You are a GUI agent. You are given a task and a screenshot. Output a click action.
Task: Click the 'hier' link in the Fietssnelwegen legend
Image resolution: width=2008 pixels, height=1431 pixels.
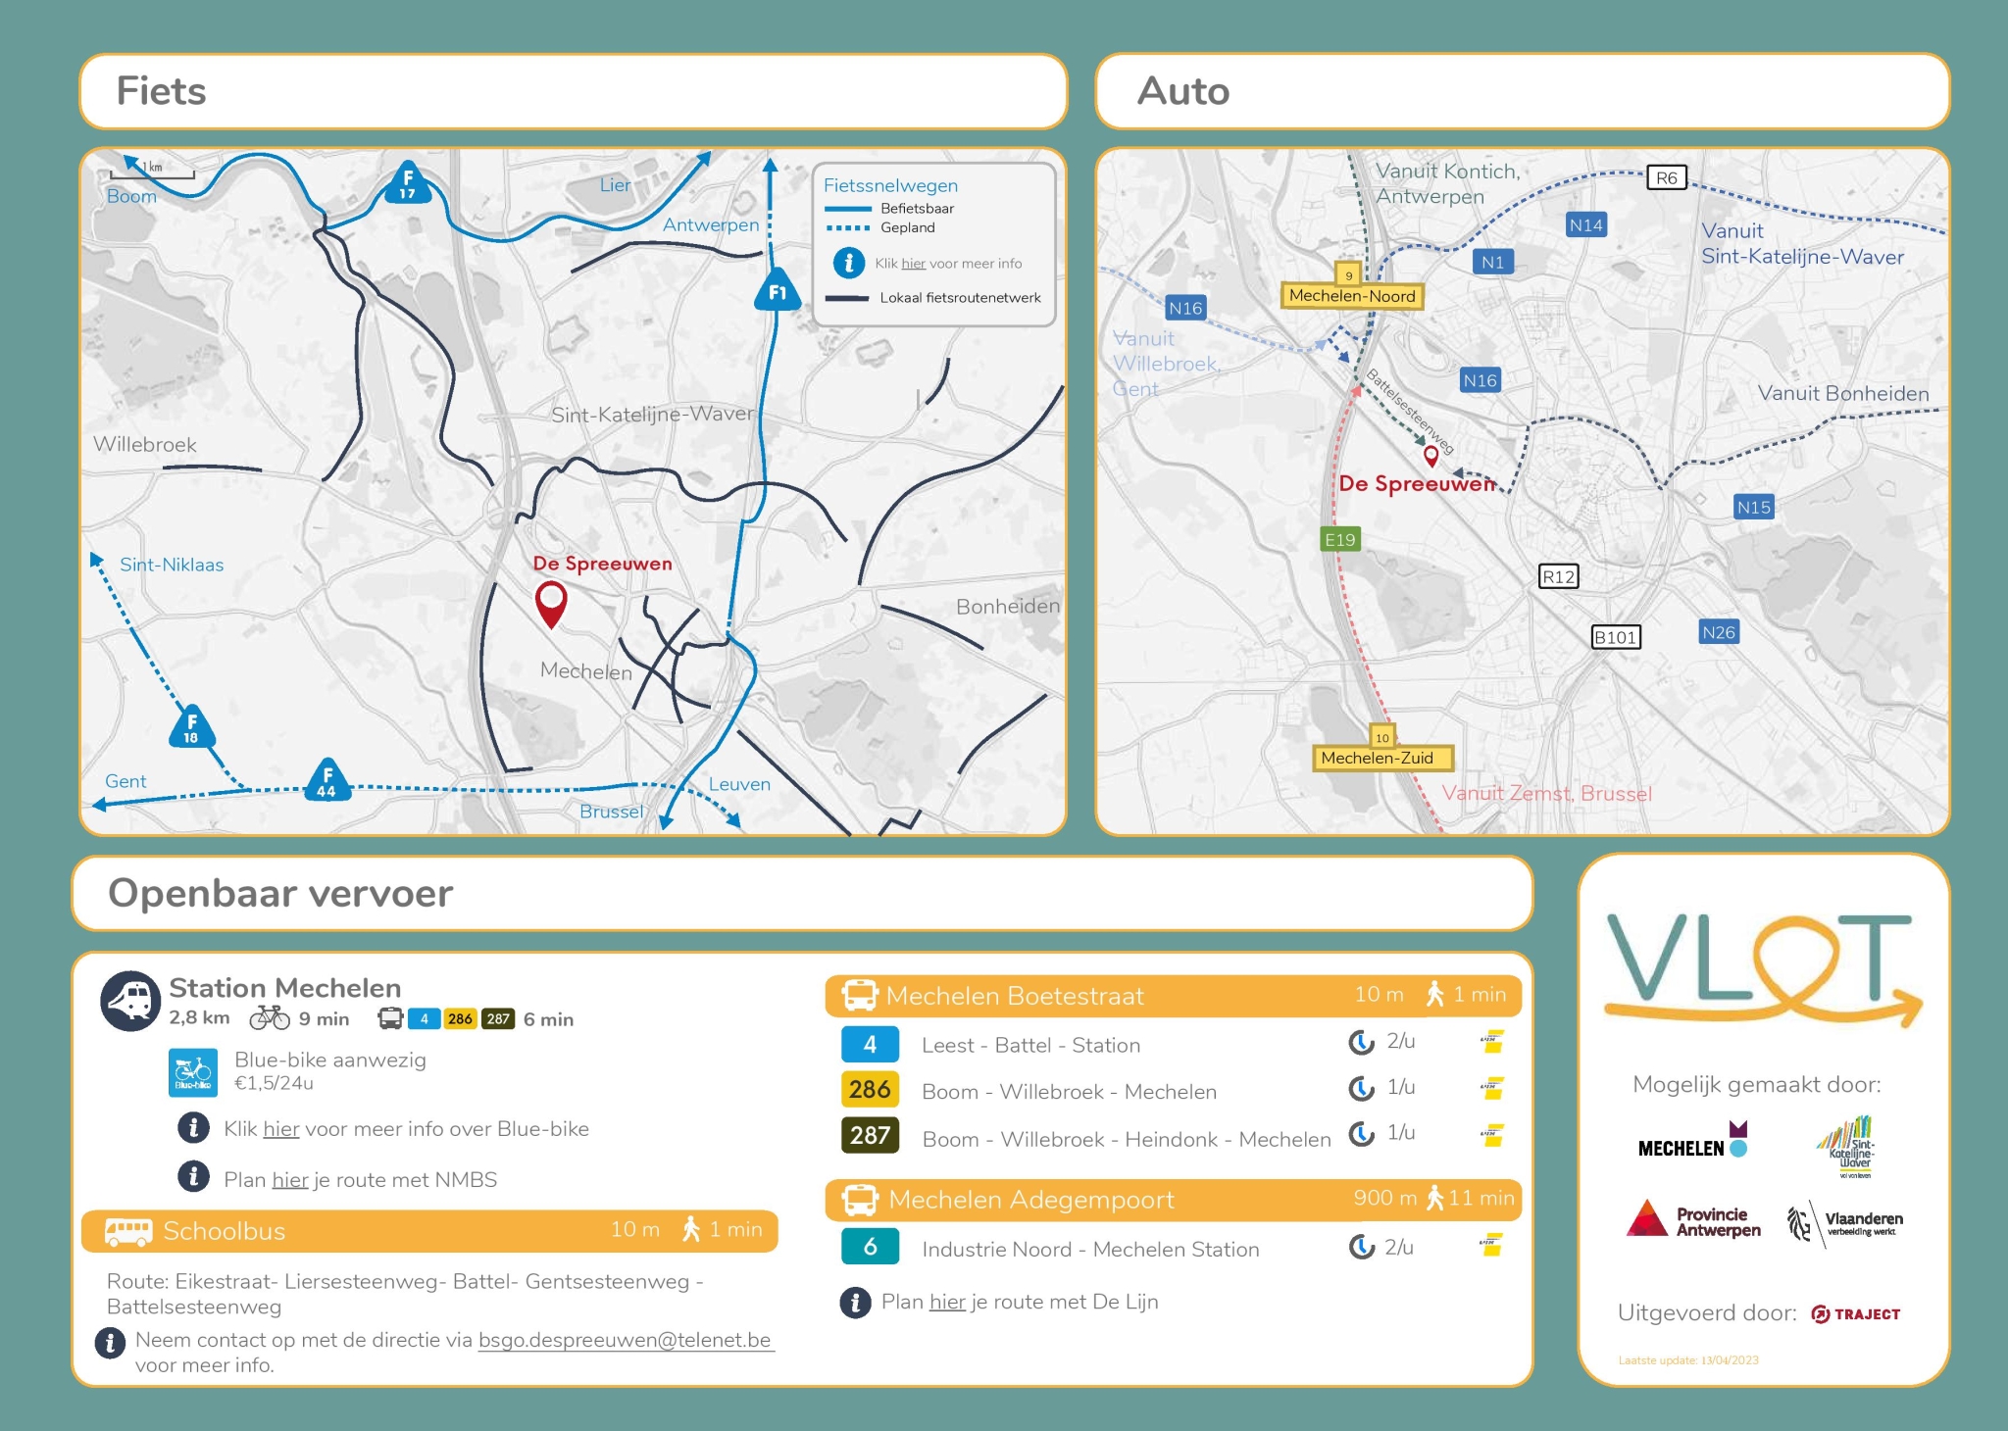pyautogui.click(x=913, y=264)
